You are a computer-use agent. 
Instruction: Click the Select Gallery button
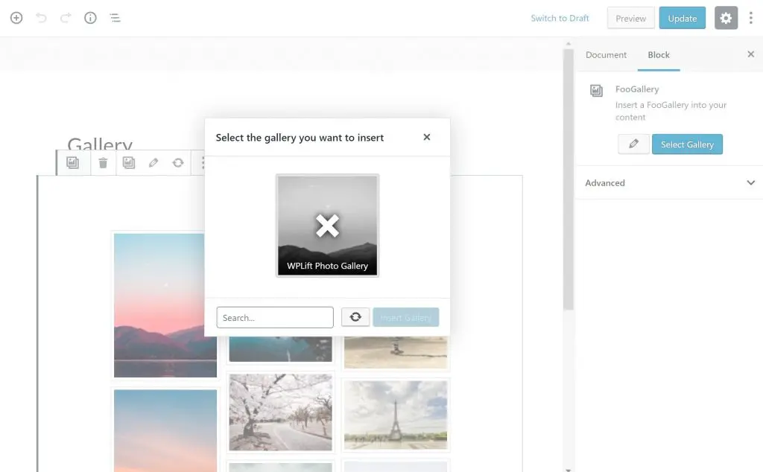tap(687, 144)
